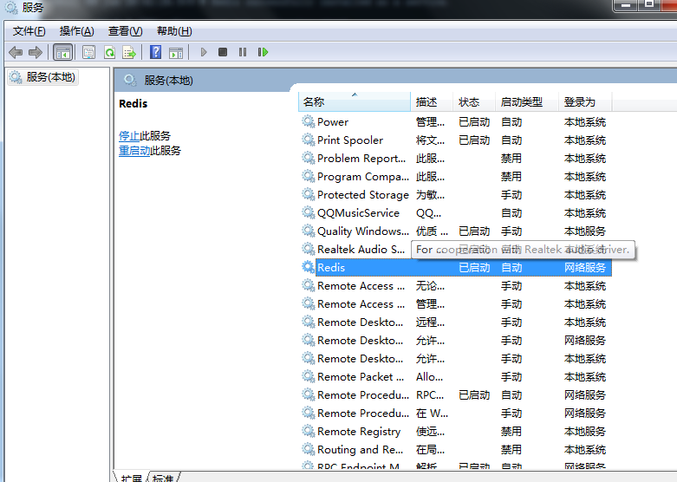
Task: Click the Allo... description of Remote Packet
Action: tap(430, 376)
